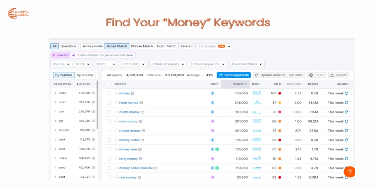Click the orange help question mark button
This screenshot has height=188, width=376.
350,172
